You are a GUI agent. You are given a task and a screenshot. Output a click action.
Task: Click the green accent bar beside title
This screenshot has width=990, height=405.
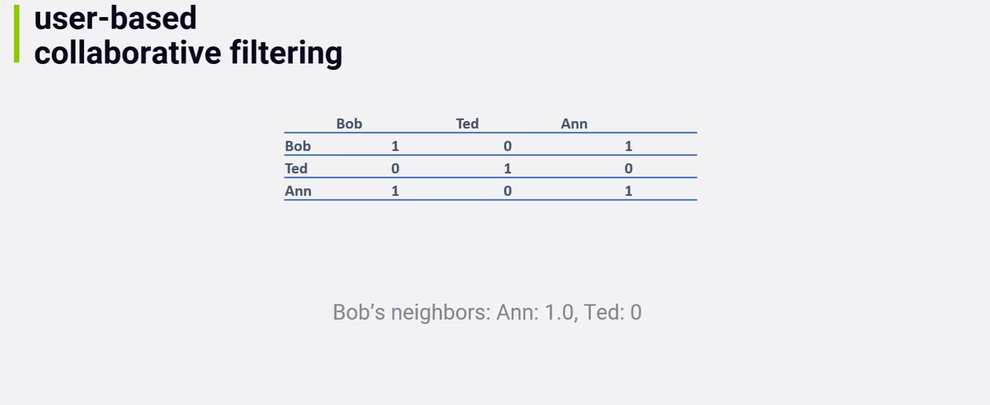[x=17, y=34]
